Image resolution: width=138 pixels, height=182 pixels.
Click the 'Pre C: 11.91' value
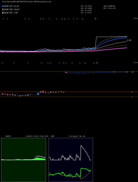(x=86, y=13)
